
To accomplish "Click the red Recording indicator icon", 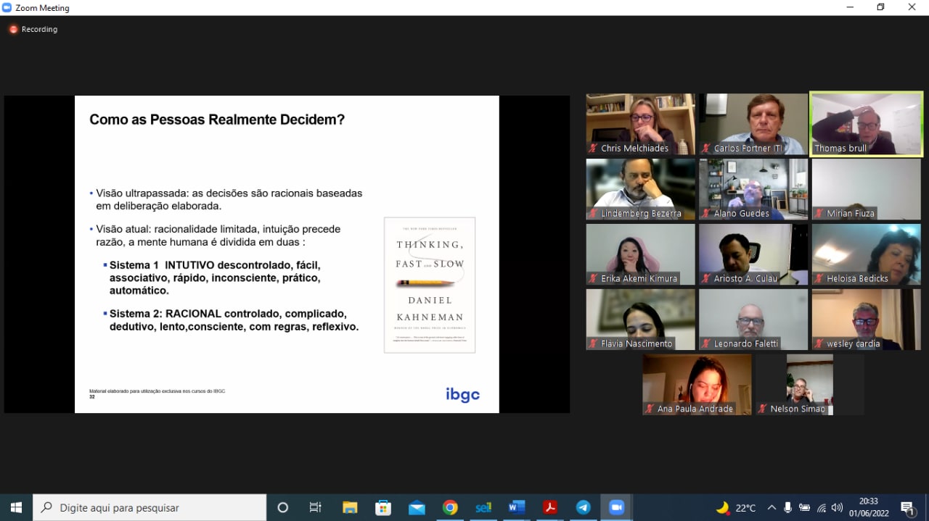I will [x=13, y=29].
